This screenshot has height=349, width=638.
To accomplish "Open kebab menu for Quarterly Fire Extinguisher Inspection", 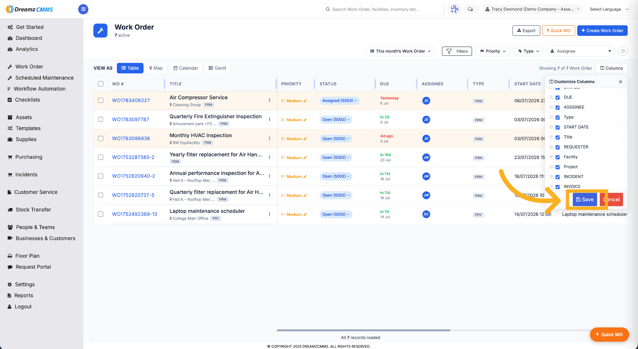I will click(x=269, y=120).
